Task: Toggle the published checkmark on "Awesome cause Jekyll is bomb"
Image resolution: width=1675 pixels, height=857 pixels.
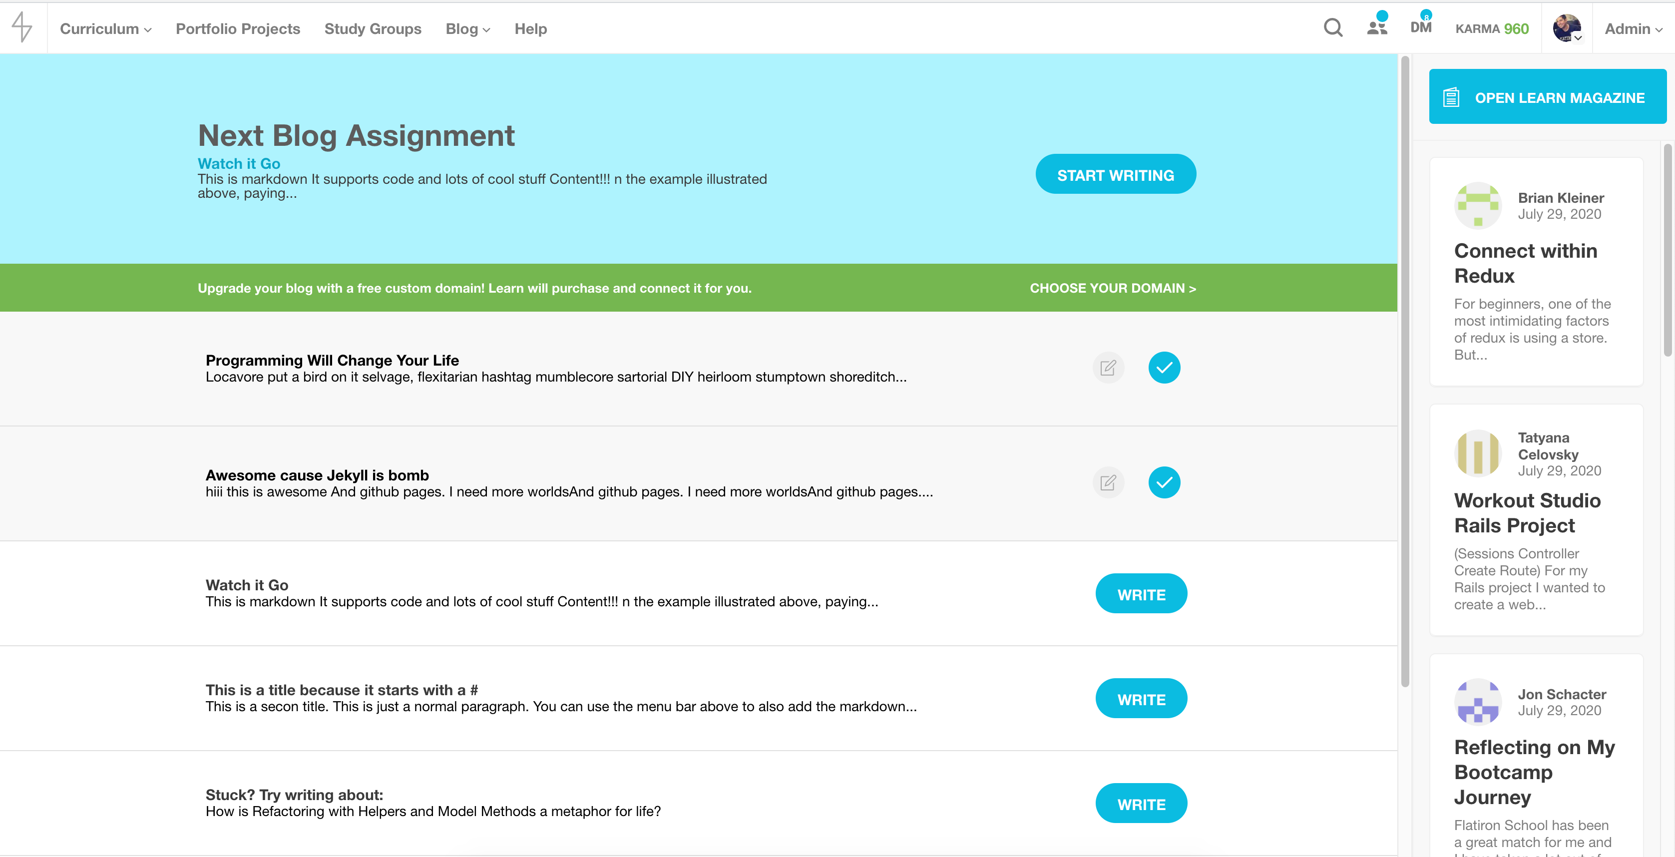Action: [x=1164, y=482]
